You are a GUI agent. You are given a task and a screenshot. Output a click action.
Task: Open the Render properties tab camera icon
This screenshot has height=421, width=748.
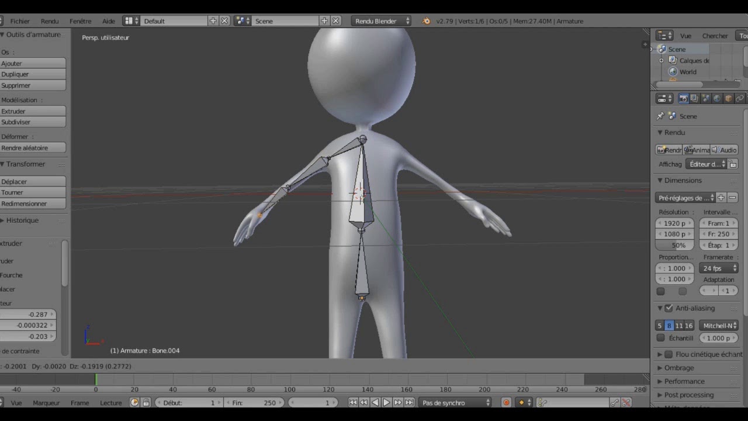point(683,98)
